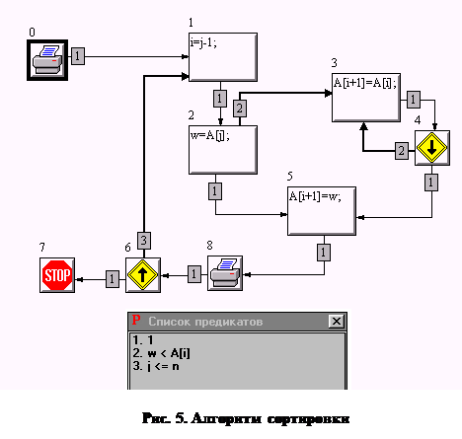
Task: Click arc label 1 below down-arrow node 4
Action: coord(431,183)
